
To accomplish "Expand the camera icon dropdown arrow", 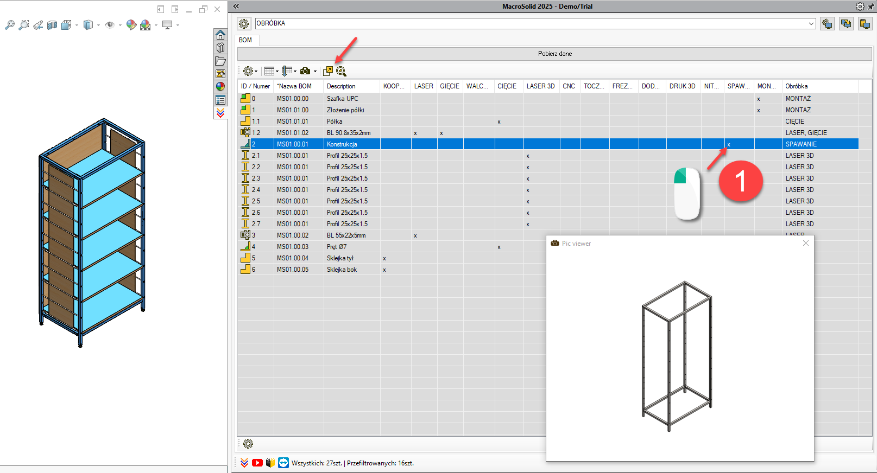I will coord(315,72).
